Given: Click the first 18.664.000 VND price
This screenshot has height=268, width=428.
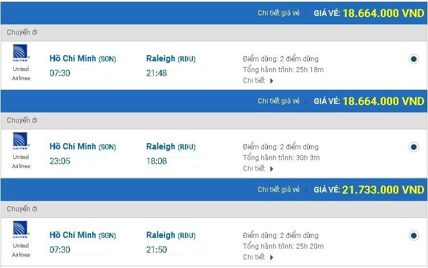Looking at the screenshot, I should tap(383, 12).
